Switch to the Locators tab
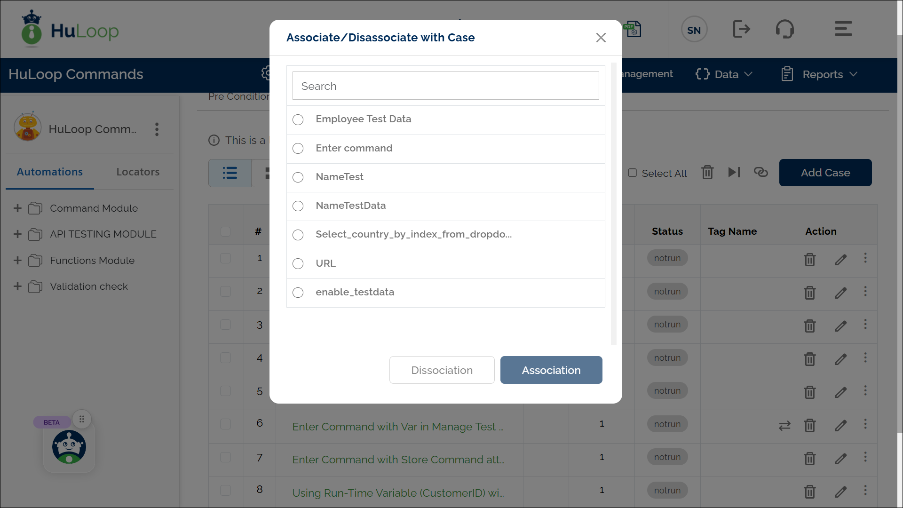The width and height of the screenshot is (903, 508). [138, 172]
